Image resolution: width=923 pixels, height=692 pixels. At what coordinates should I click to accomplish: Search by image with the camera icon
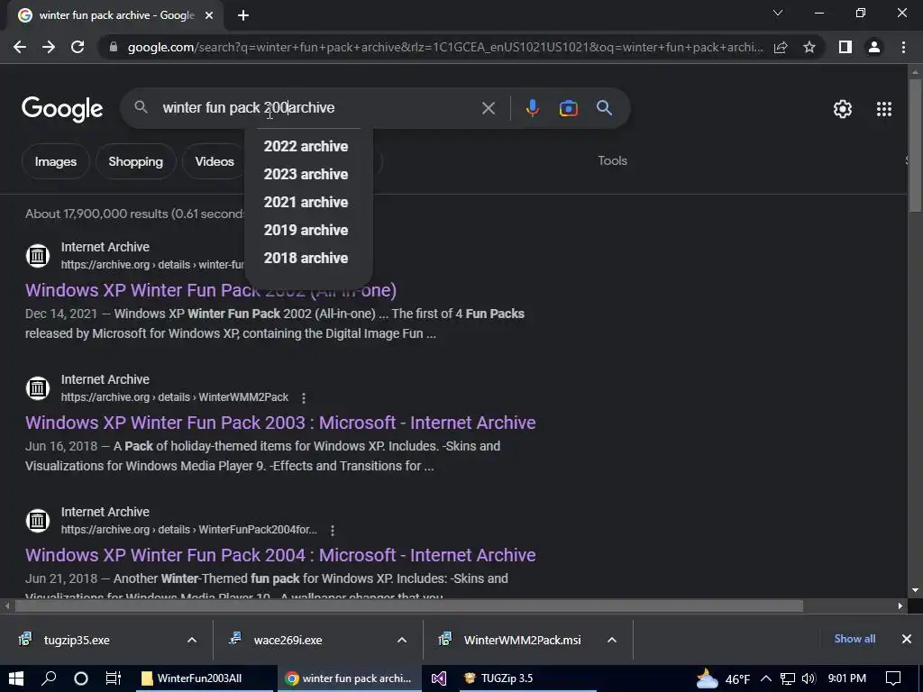tap(568, 108)
